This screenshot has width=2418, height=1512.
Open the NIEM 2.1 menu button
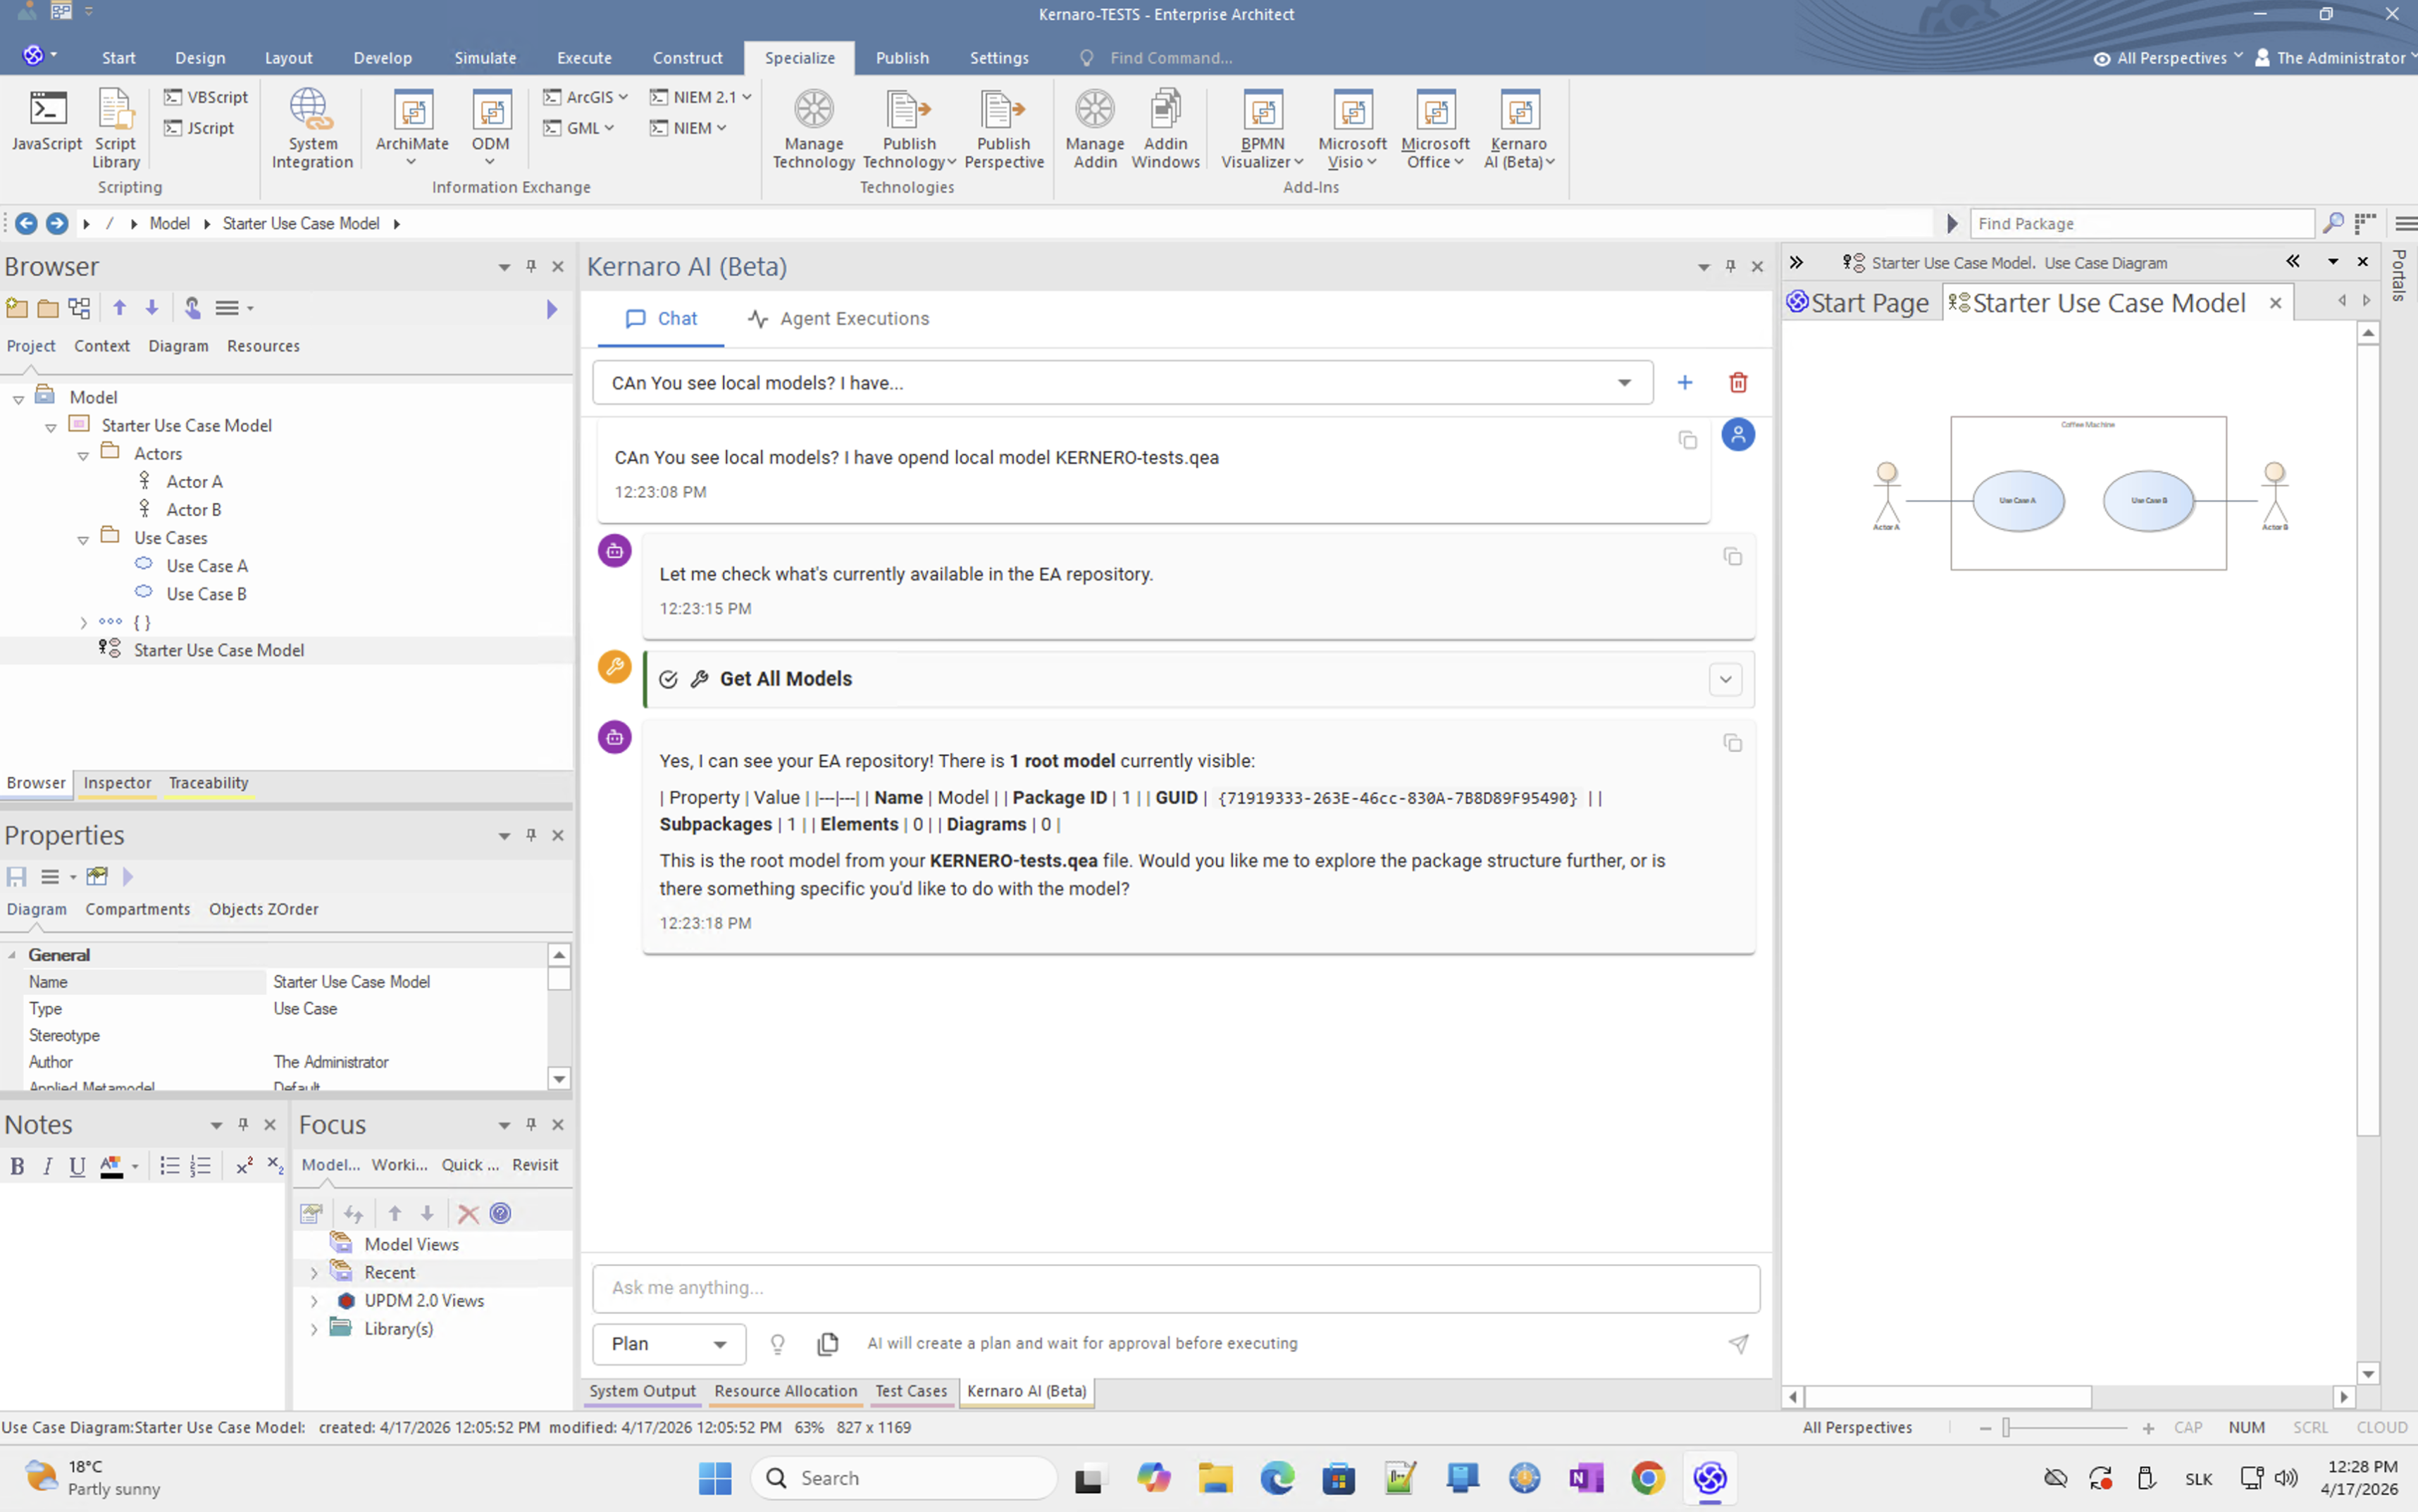point(701,97)
